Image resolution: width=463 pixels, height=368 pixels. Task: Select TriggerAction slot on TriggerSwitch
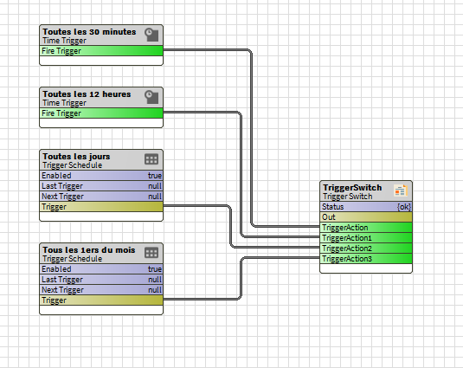(366, 228)
